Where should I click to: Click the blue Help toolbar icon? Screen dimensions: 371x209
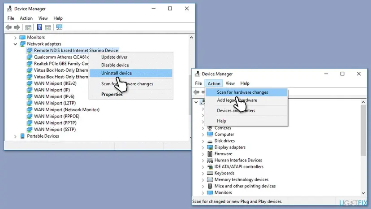[39, 27]
